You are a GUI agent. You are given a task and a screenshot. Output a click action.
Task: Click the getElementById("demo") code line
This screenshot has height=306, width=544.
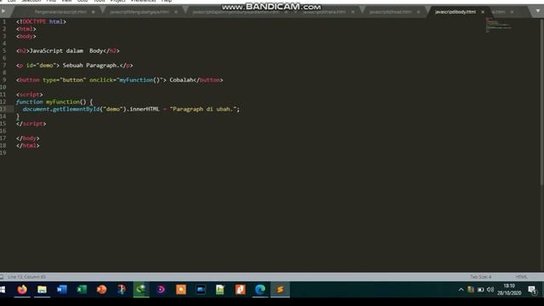click(131, 109)
